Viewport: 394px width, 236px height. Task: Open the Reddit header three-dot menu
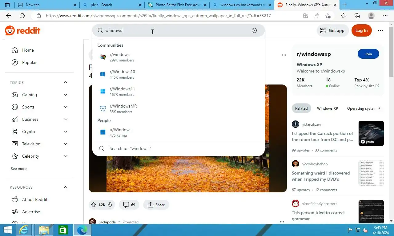coord(380,30)
